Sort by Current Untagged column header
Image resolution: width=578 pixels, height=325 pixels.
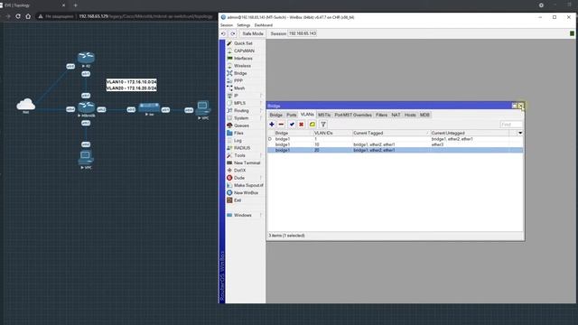pyautogui.click(x=470, y=133)
